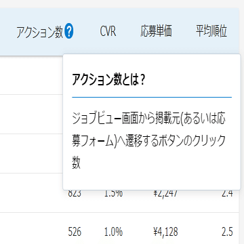Click the アクション数とは？ tooltip title
The height and width of the screenshot is (244, 244).
(x=108, y=79)
